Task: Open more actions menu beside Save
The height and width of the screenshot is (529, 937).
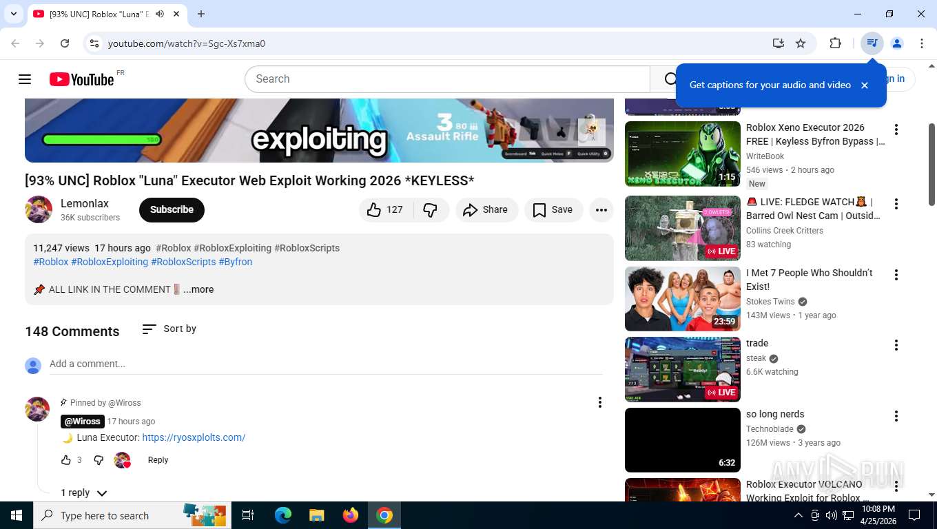Action: [x=601, y=209]
